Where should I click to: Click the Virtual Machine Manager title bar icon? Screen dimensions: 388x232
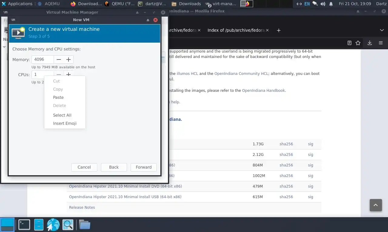click(5, 12)
